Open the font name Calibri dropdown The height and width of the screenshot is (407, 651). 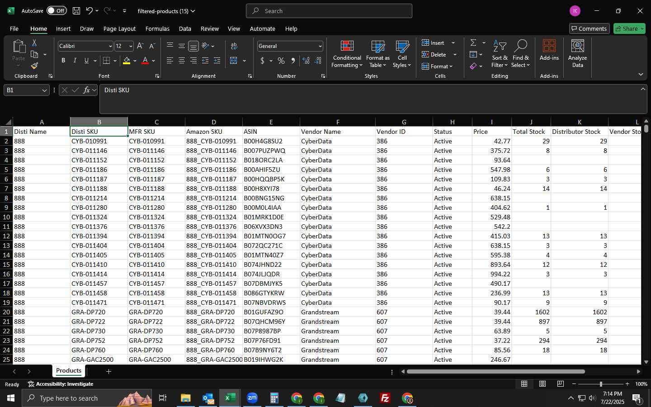coord(110,46)
